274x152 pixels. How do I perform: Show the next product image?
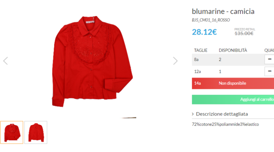[175, 61]
